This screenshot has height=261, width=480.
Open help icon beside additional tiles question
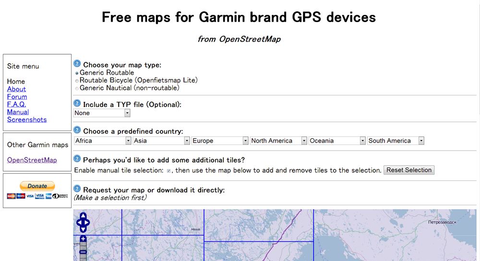[x=77, y=158]
